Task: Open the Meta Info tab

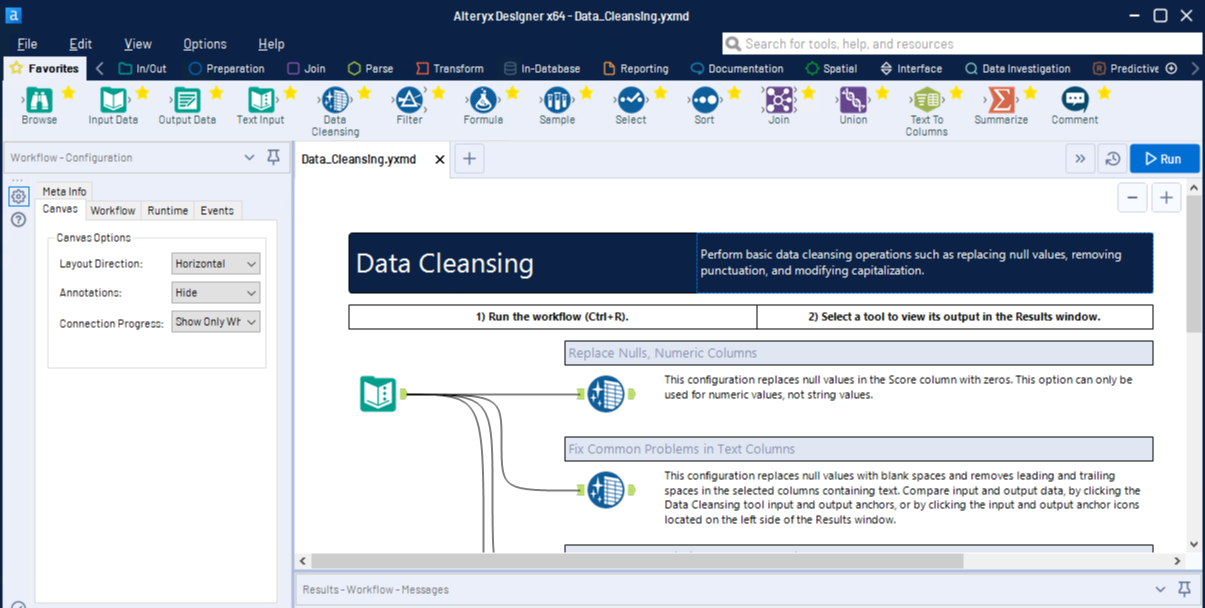Action: click(x=64, y=191)
